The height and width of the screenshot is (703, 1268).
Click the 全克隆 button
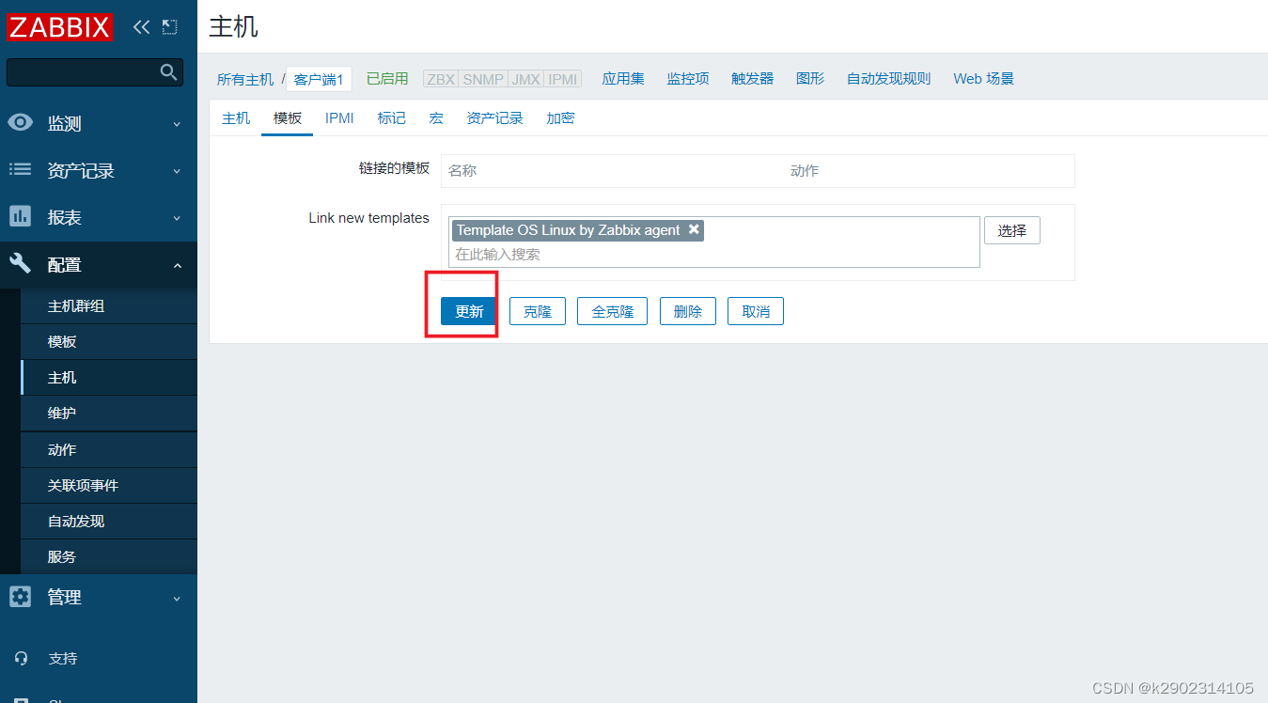[613, 311]
